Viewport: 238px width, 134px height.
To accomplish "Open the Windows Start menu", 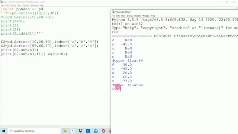I will [x=4, y=131].
